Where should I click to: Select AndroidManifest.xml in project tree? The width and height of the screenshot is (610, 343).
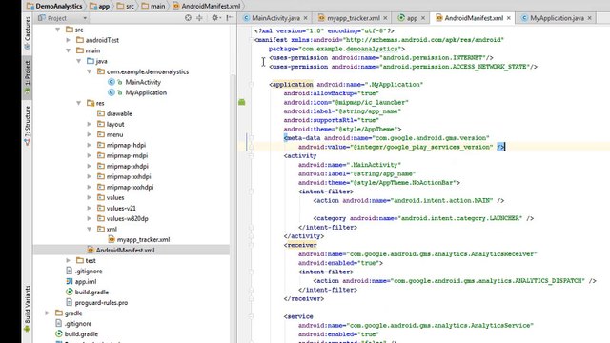[125, 250]
